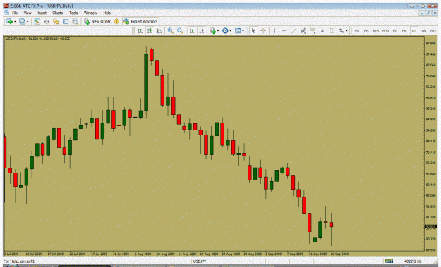Click the New Order button

coord(97,21)
